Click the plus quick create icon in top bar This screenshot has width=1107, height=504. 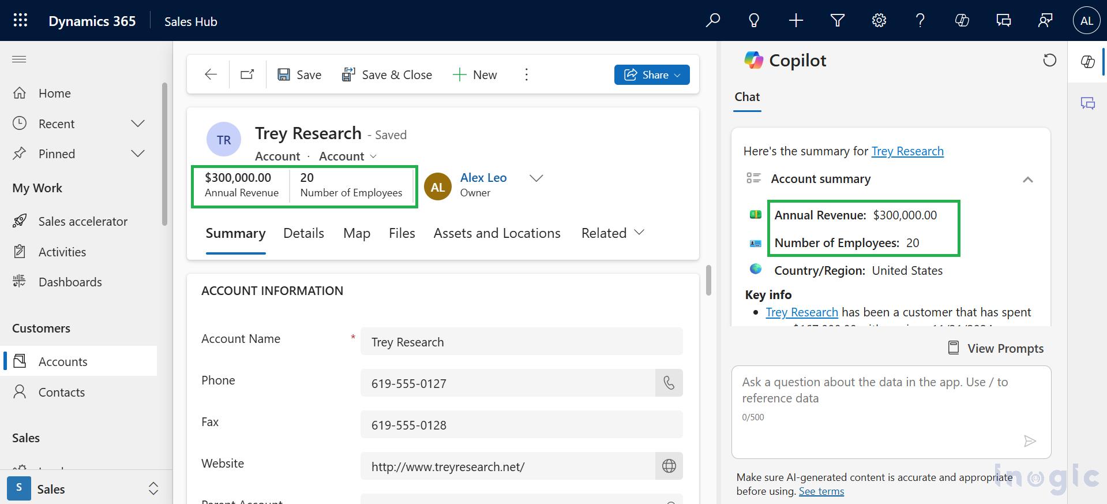click(796, 20)
